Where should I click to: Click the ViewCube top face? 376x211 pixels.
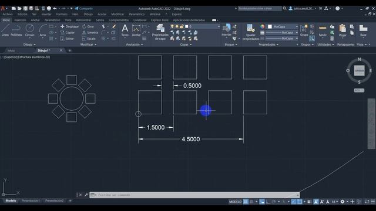tap(359, 71)
